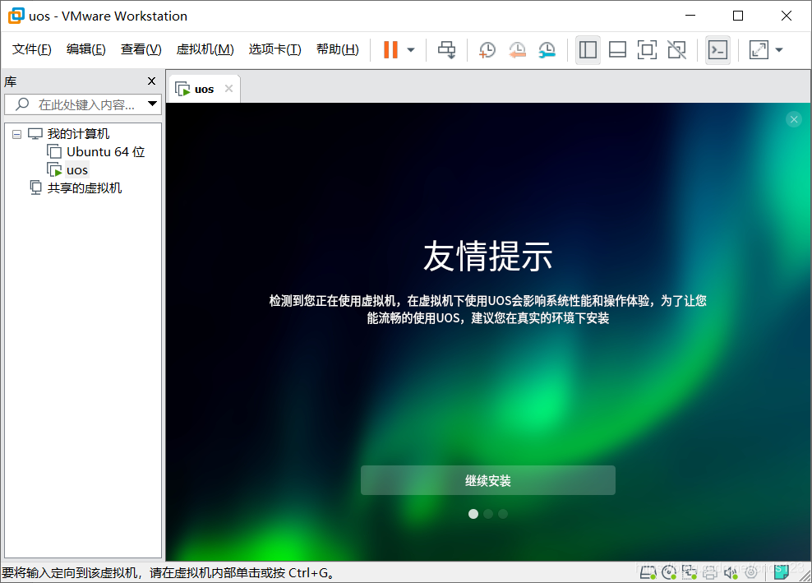Close the UOS installer with the round X
Screen dimensions: 812x583
click(x=794, y=120)
